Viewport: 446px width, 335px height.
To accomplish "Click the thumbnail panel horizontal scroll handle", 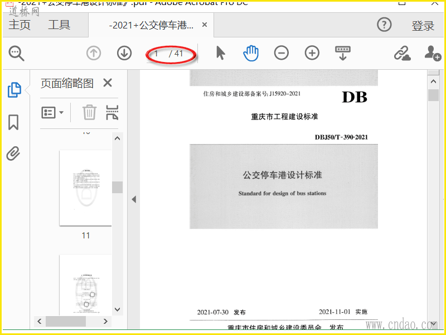I will tap(66, 322).
